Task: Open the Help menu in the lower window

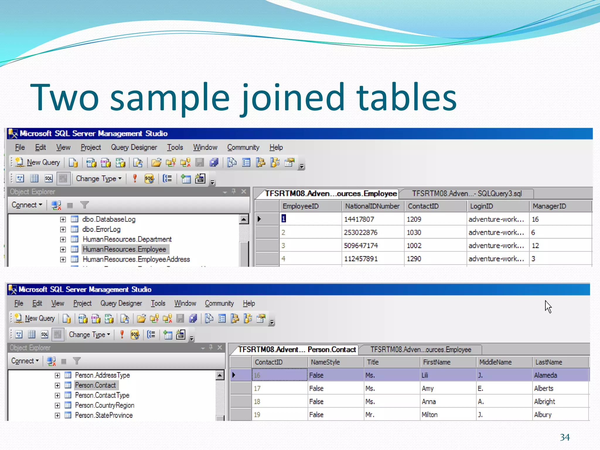Action: click(x=249, y=303)
